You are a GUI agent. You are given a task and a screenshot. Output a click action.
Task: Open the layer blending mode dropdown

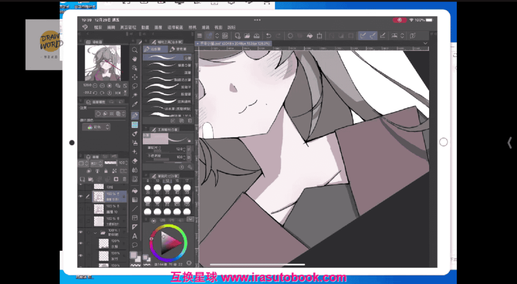tap(96, 163)
